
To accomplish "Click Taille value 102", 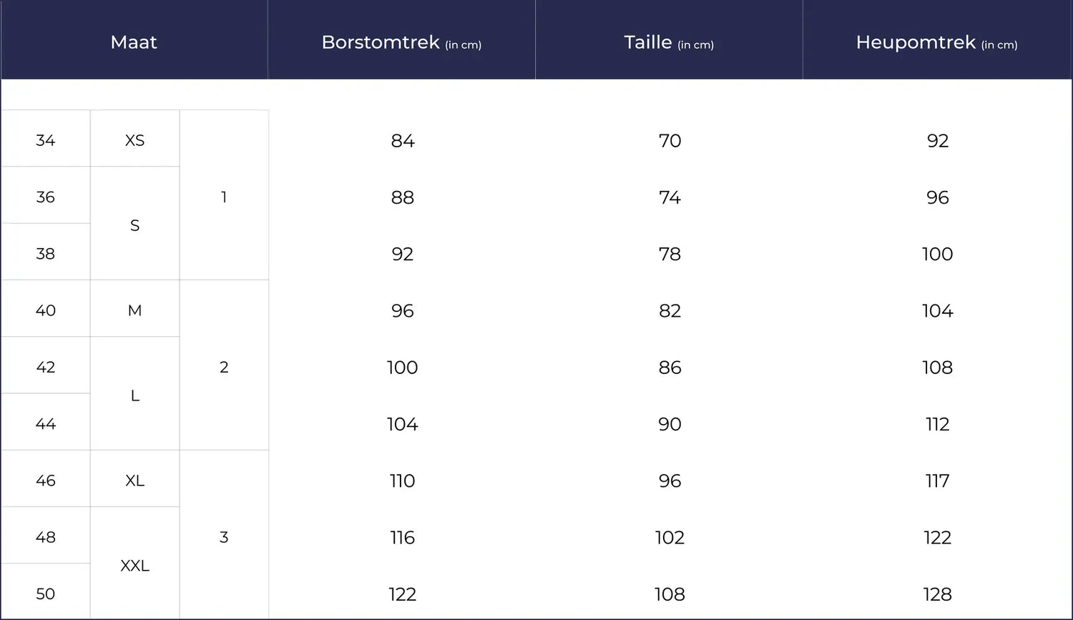I will click(670, 538).
